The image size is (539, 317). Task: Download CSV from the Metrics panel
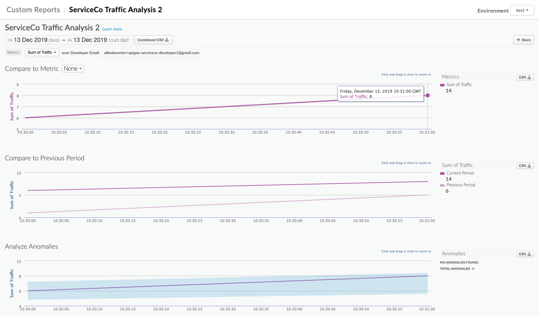coord(525,77)
